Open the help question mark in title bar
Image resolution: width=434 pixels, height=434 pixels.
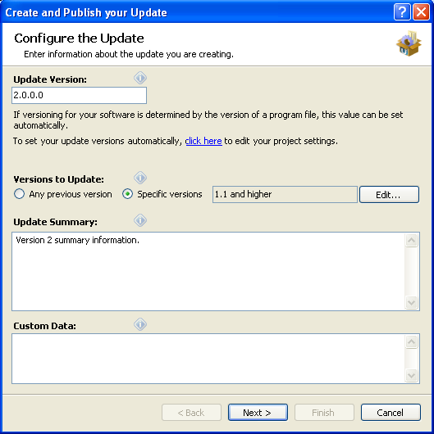point(402,12)
